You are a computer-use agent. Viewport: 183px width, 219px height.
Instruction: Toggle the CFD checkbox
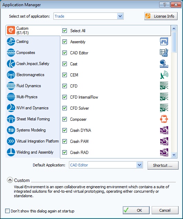click(64, 86)
